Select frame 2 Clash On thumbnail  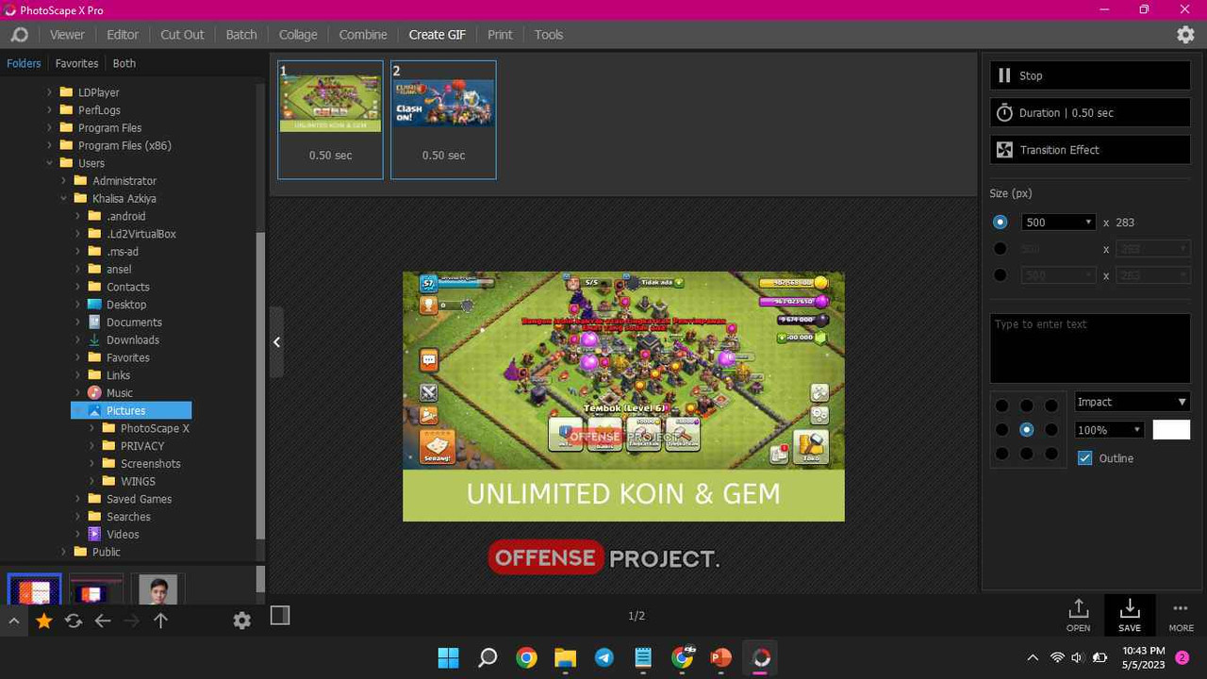click(443, 120)
